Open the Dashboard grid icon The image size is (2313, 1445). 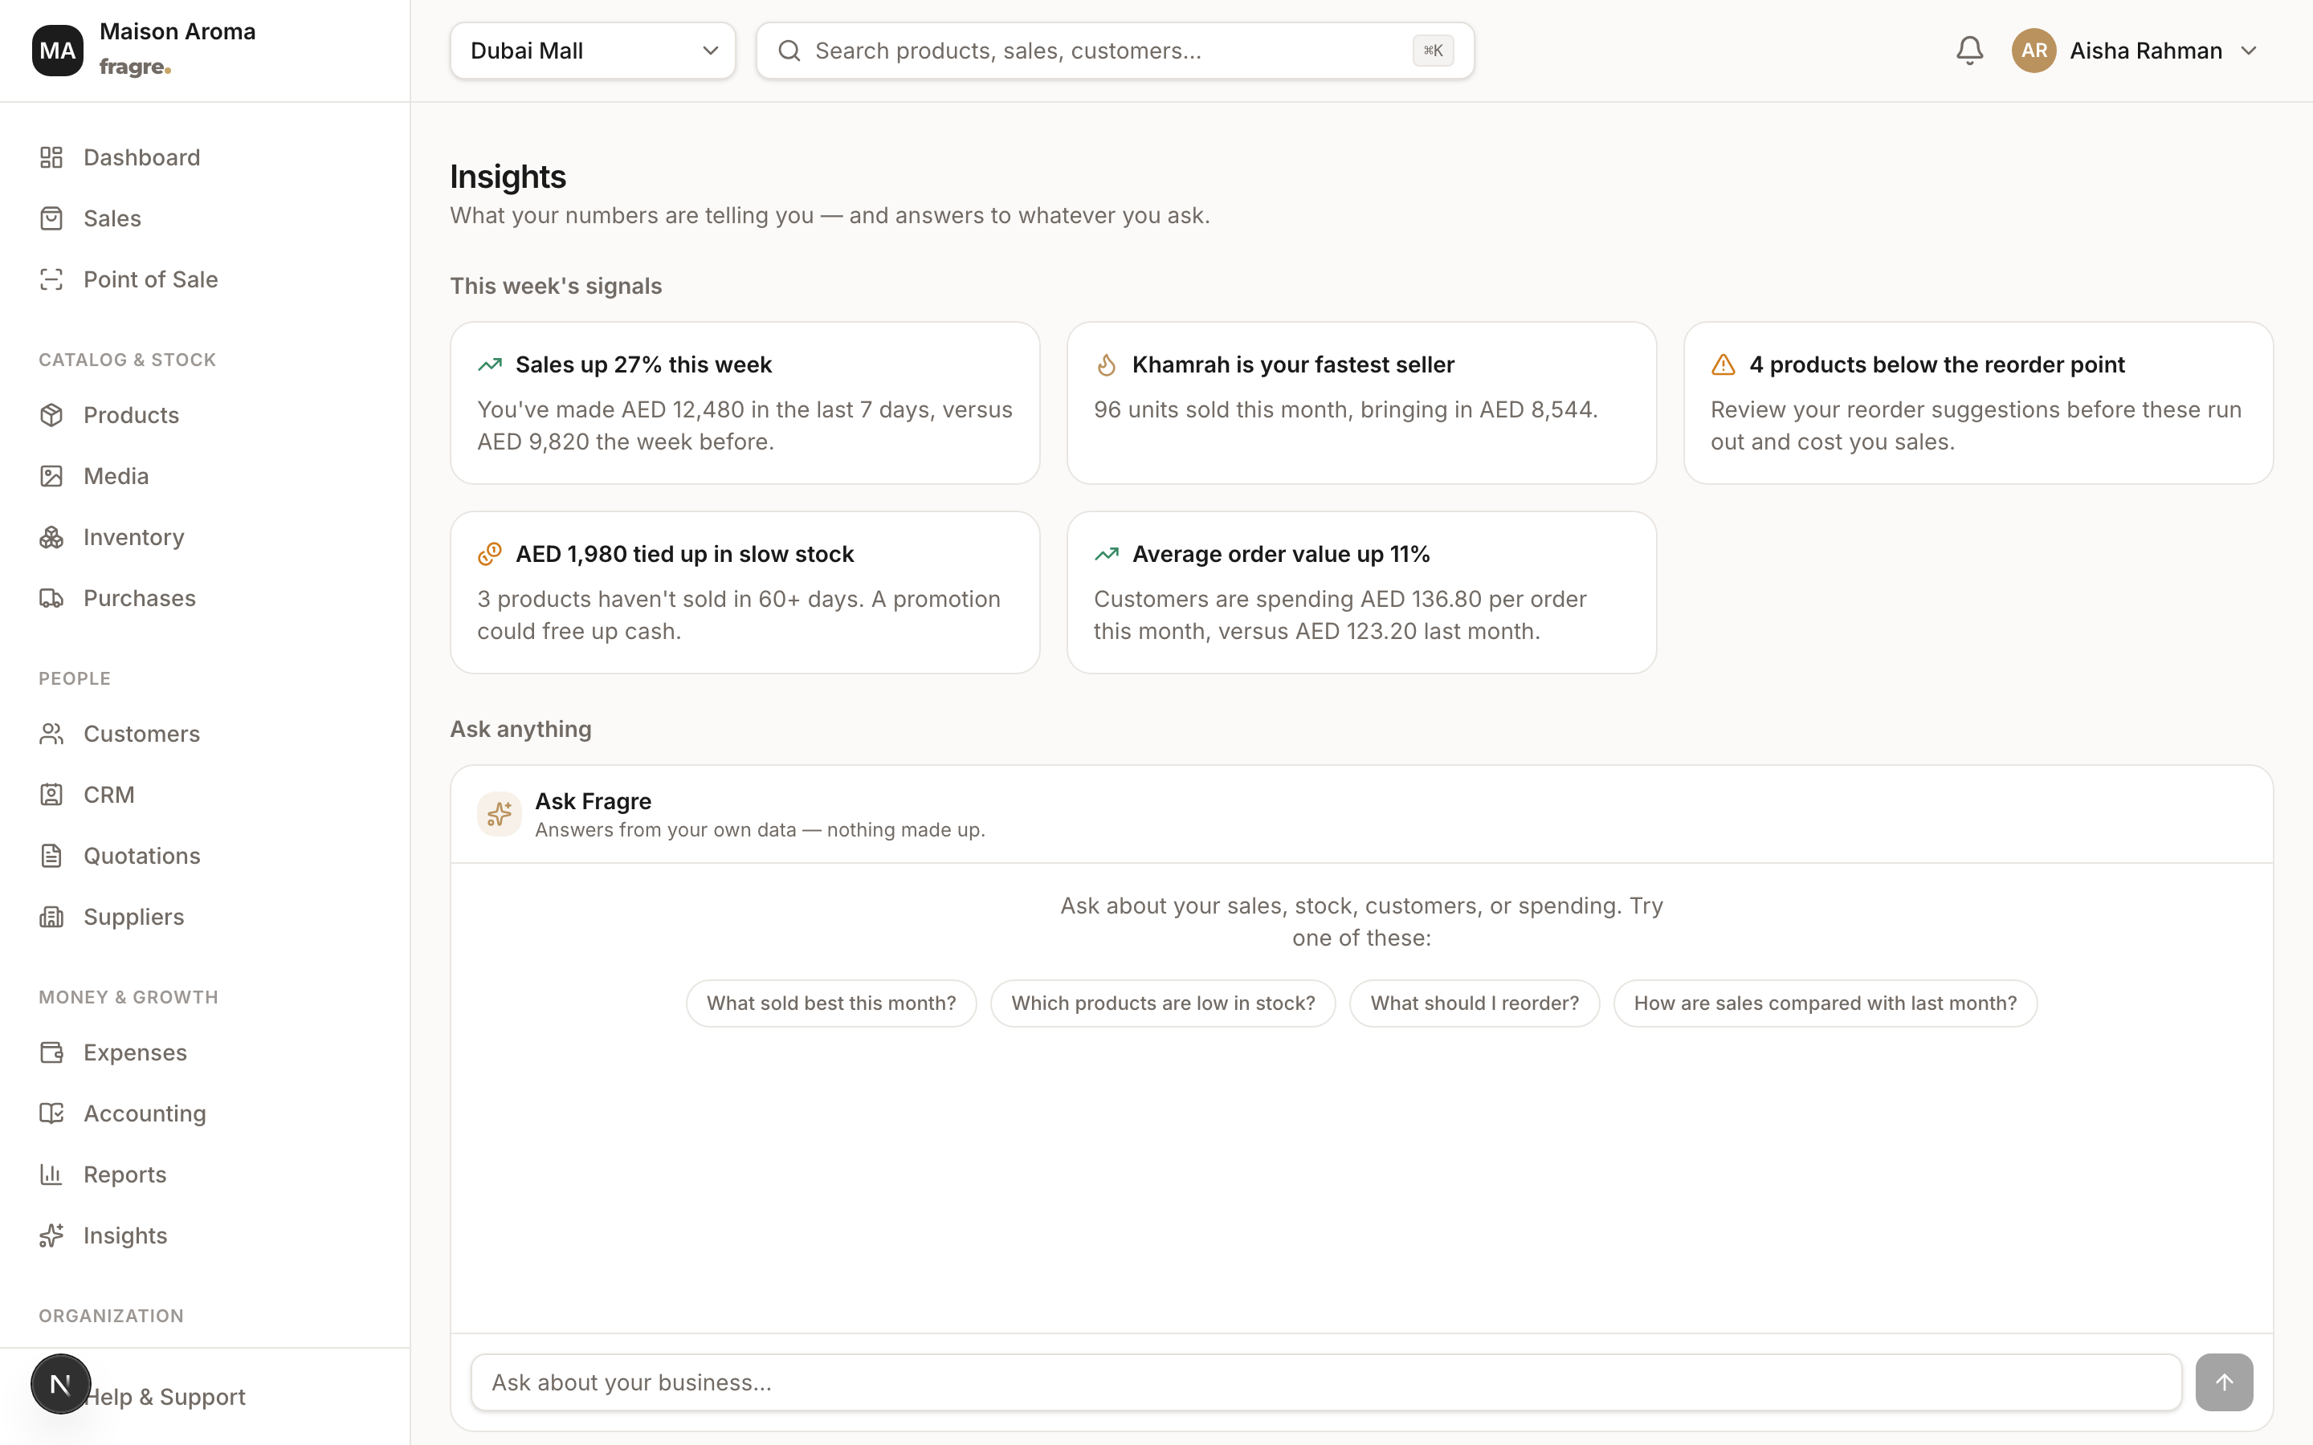[x=51, y=157]
